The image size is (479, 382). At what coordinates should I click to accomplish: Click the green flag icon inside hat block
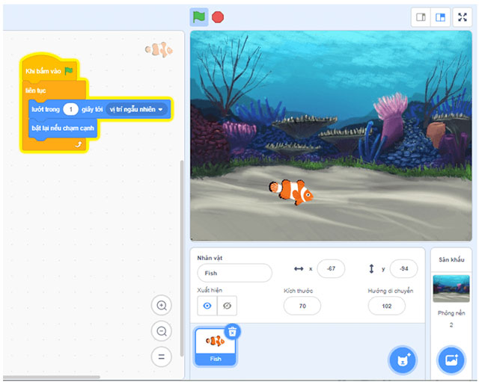tap(69, 71)
